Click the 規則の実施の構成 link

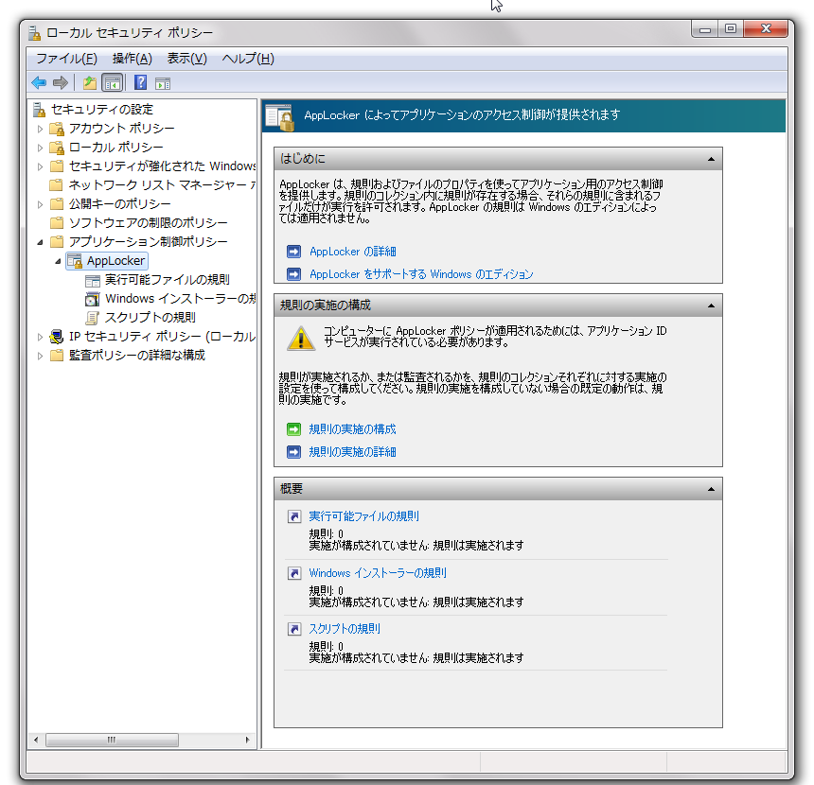click(x=352, y=429)
